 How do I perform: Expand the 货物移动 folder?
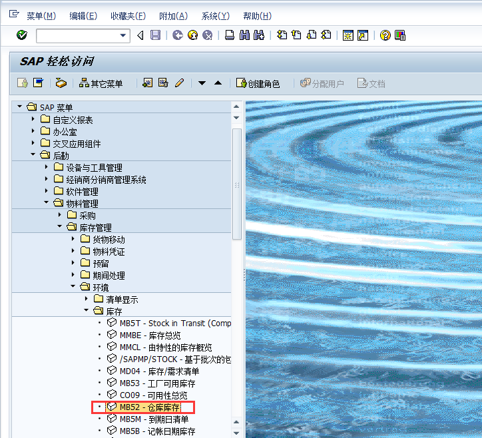73,238
